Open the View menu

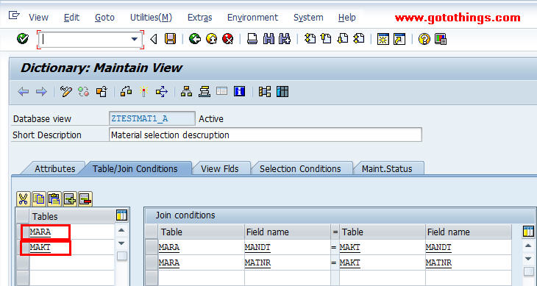[38, 18]
